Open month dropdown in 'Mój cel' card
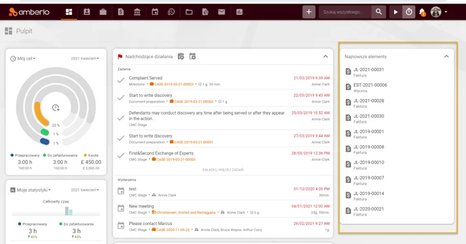This screenshot has width=466, height=244. [85, 58]
